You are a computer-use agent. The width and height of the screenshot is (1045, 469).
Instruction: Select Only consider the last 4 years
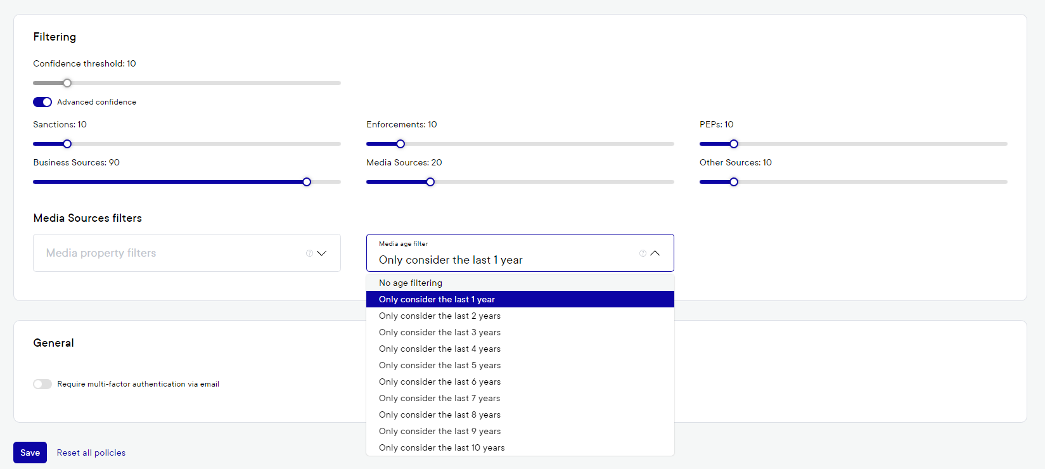520,349
